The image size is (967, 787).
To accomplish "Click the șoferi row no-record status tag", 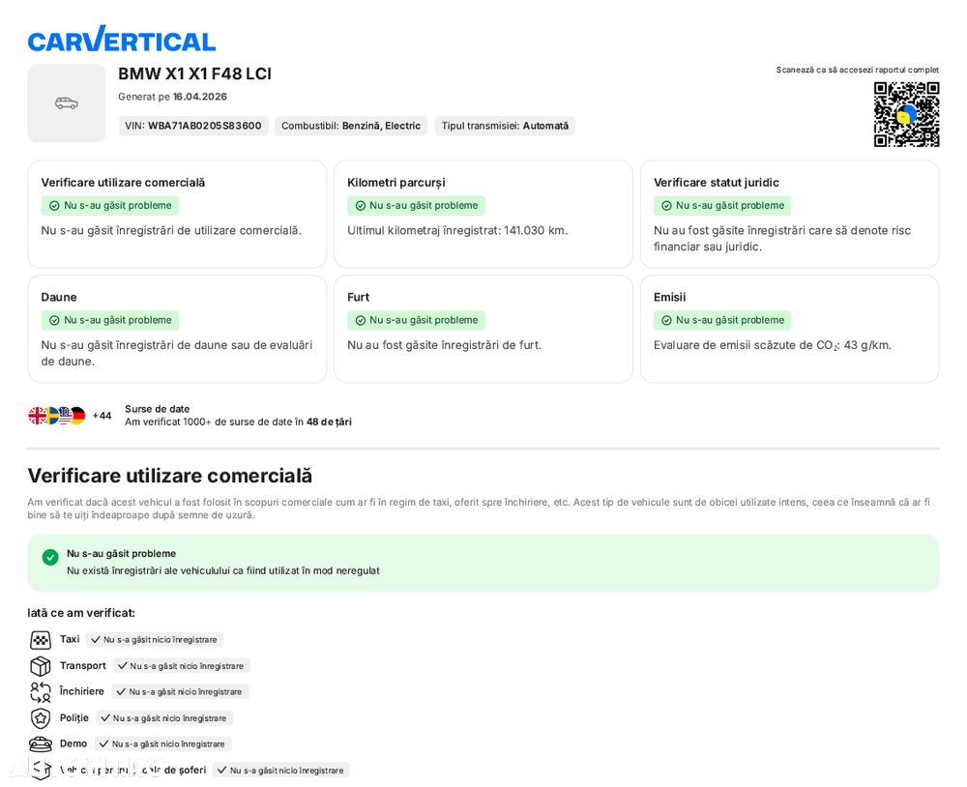I will 281,771.
